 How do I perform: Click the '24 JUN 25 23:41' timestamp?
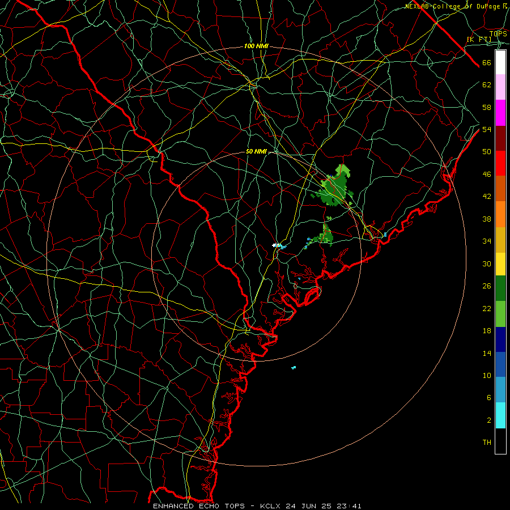pyautogui.click(x=324, y=506)
